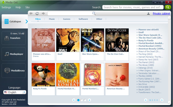Expand Catalogue with the blue chevron

pos(27,21)
